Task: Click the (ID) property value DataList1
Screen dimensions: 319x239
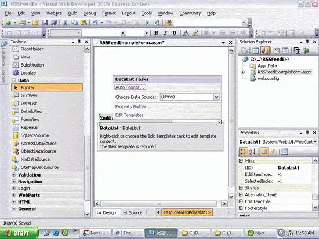Action: click(294, 168)
